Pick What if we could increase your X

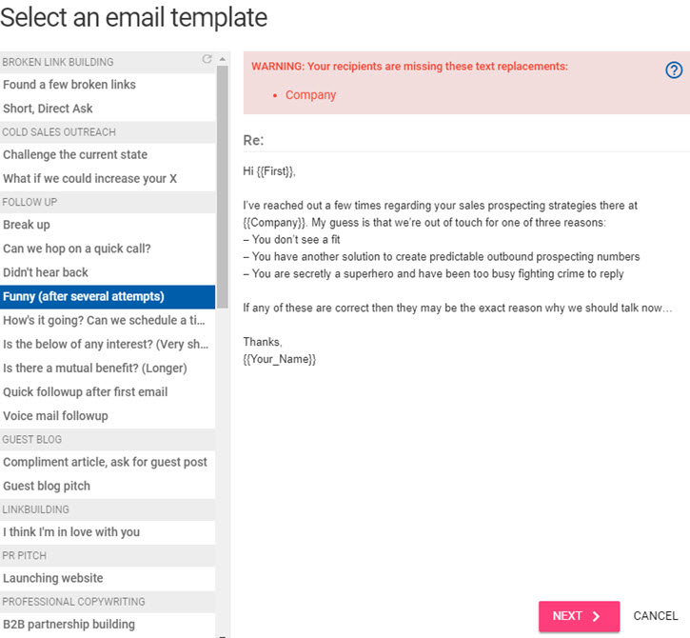click(108, 178)
